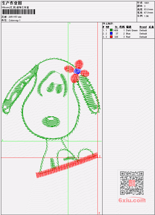Click the Red thread color swatch
155x215 pixels.
coord(111,37)
